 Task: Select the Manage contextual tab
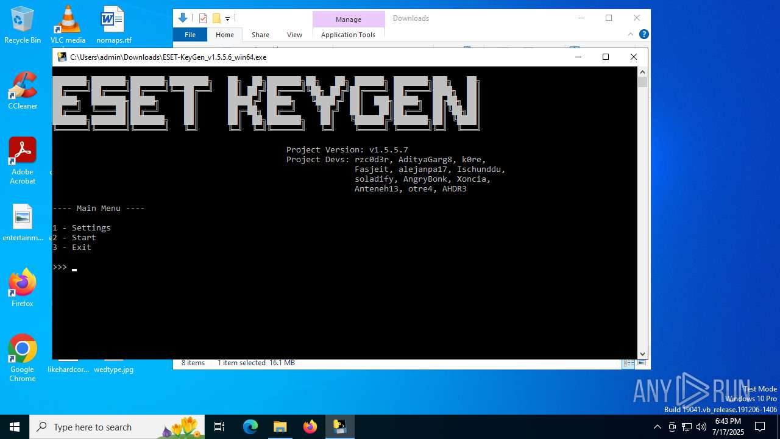click(349, 20)
